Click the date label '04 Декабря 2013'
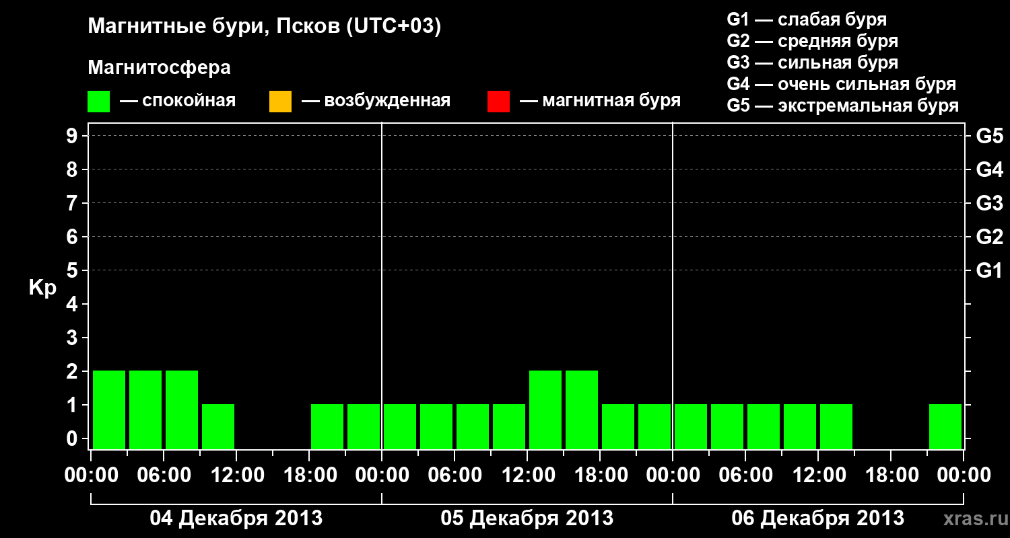The width and height of the screenshot is (1010, 538). pyautogui.click(x=236, y=518)
